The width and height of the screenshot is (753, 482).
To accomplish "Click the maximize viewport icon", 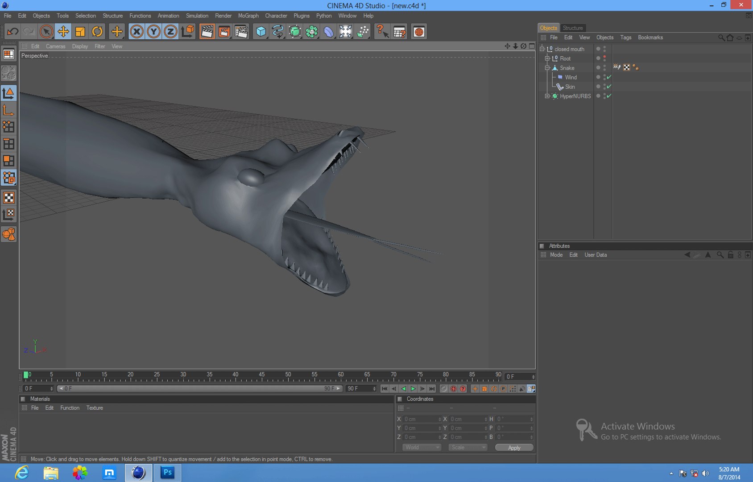I will [x=532, y=46].
